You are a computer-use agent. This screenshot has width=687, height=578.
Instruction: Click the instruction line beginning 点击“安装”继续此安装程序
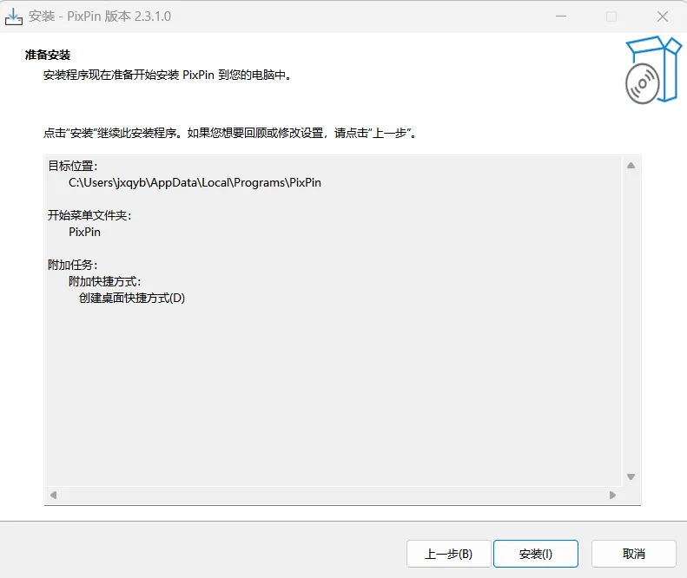point(230,133)
